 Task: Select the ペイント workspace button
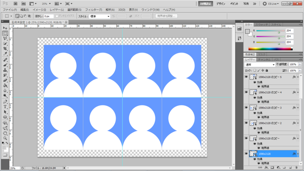pyautogui.click(x=234, y=4)
